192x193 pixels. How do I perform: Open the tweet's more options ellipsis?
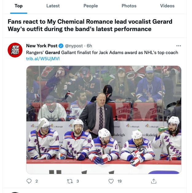(178, 46)
